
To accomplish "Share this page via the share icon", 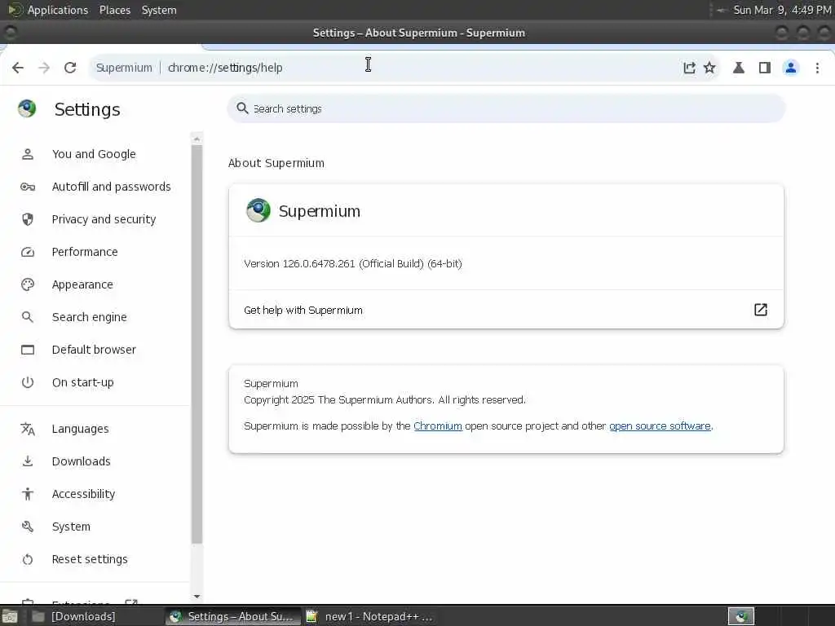I will coord(689,68).
